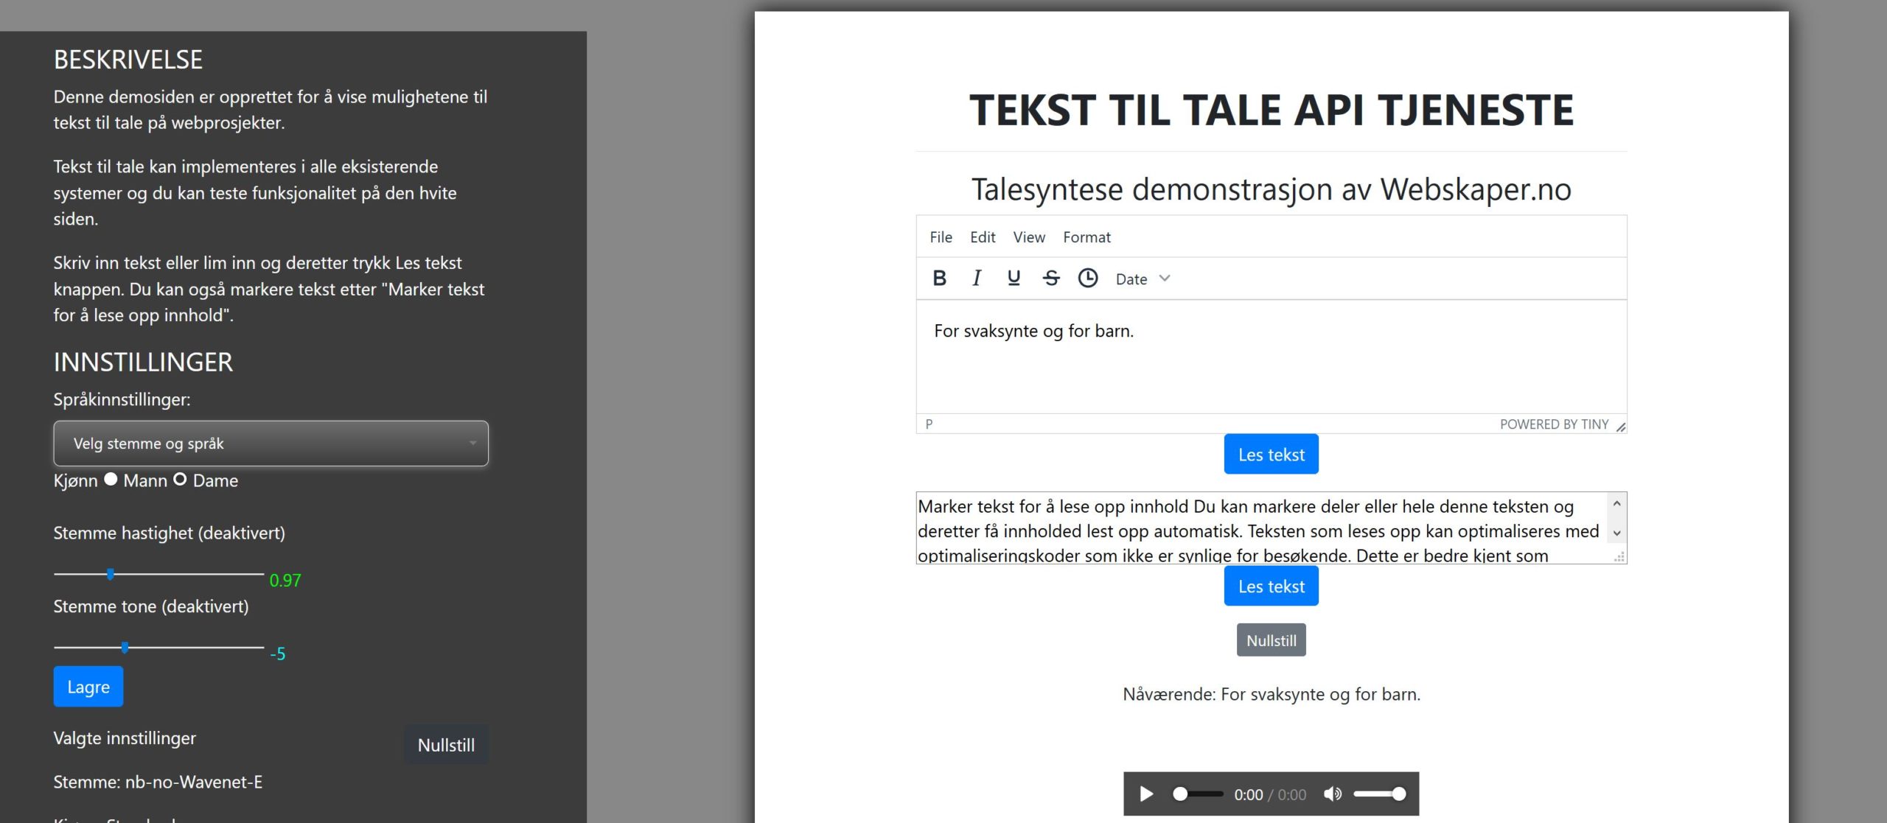The image size is (1887, 823).
Task: Mute the audio player speaker icon
Action: point(1332,794)
